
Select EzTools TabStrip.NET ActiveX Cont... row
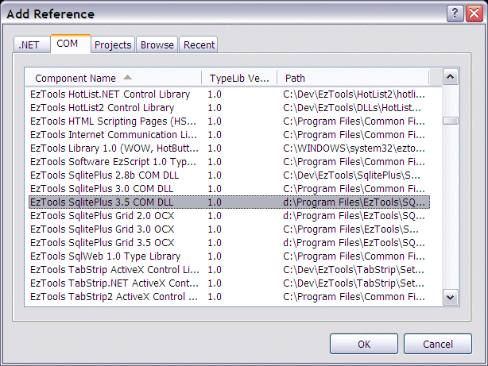click(229, 283)
